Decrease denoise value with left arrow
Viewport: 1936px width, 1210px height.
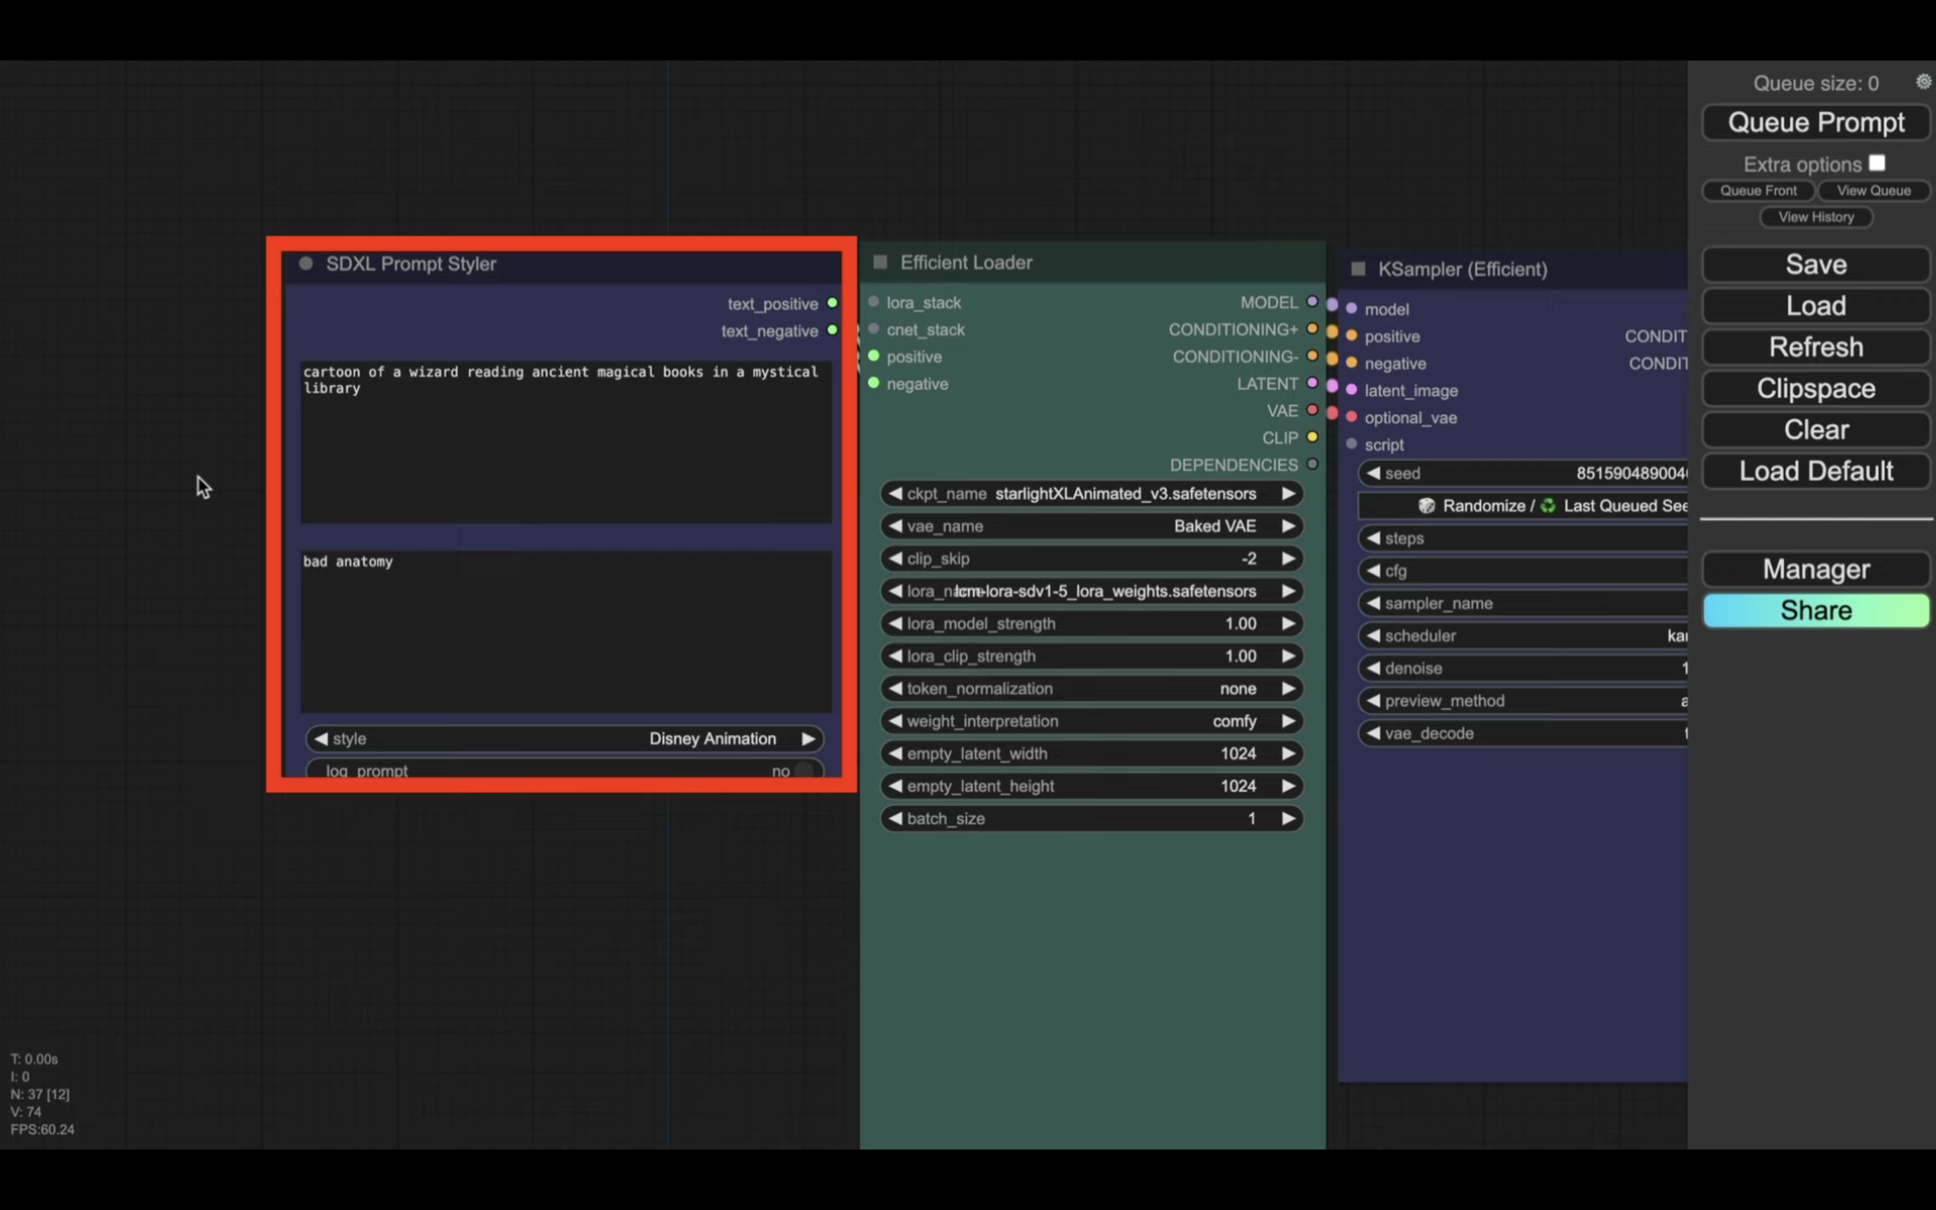[1373, 668]
